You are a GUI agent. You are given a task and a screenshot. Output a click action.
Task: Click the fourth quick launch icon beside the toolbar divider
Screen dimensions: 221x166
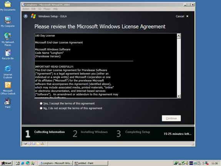pyautogui.click(x=33, y=163)
